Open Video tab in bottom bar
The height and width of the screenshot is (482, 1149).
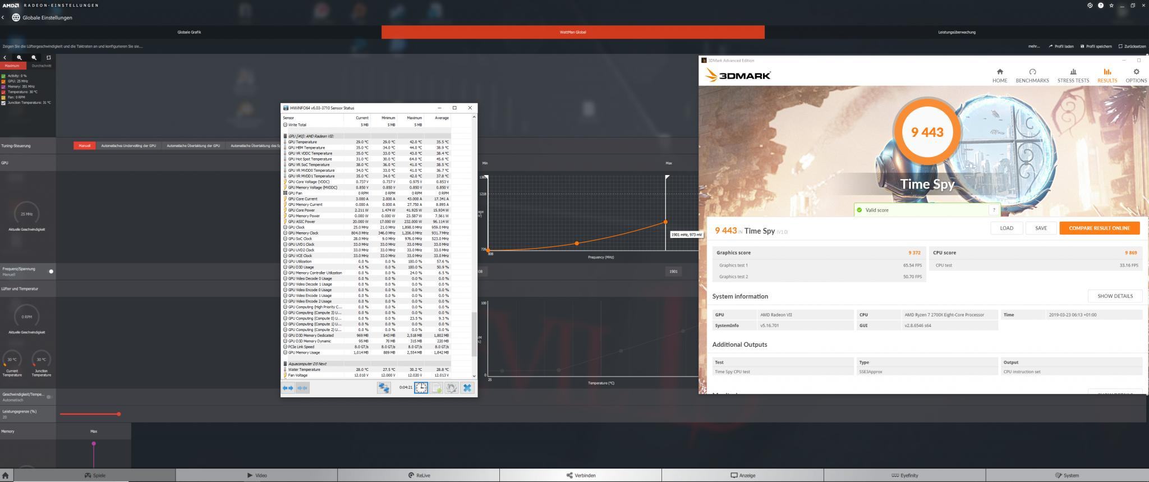[256, 475]
